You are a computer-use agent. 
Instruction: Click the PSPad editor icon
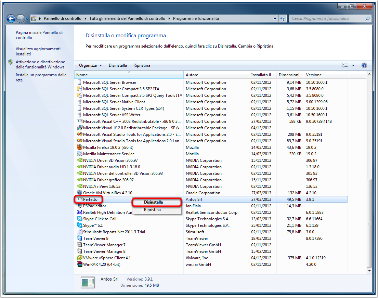pyautogui.click(x=80, y=206)
